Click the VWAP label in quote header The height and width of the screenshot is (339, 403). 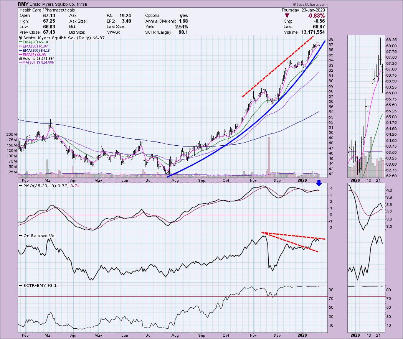click(x=113, y=32)
